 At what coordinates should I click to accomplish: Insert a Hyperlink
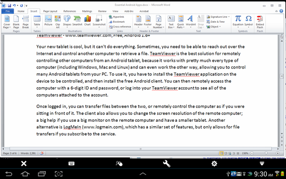point(116,17)
